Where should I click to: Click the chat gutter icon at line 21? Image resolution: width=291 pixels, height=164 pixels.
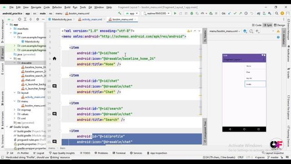55,142
